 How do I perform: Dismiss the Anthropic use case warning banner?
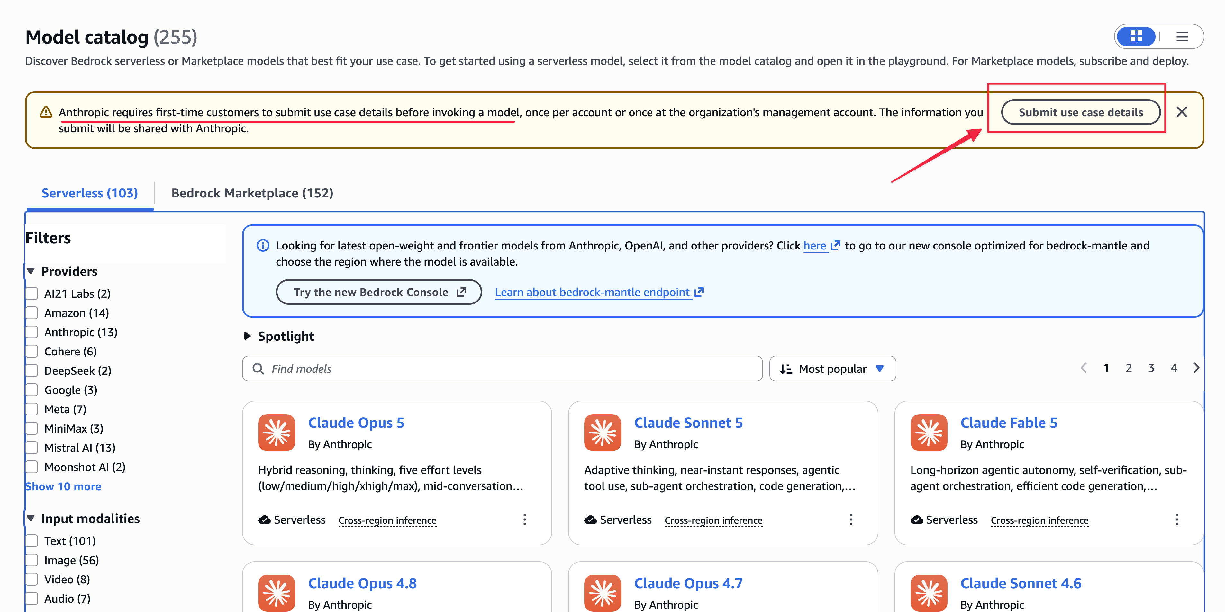point(1182,112)
